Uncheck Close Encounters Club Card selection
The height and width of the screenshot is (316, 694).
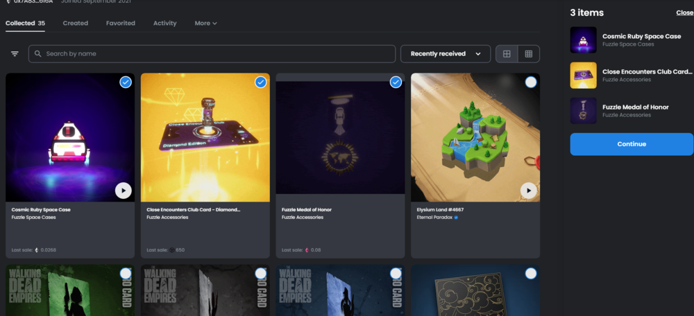click(x=261, y=82)
